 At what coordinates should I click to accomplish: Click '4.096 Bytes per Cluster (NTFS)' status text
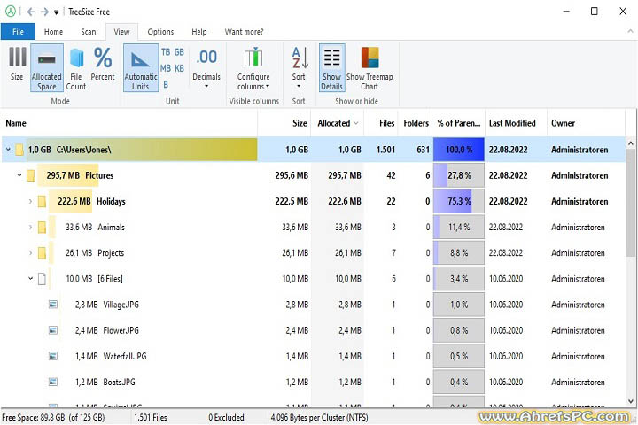pos(319,418)
